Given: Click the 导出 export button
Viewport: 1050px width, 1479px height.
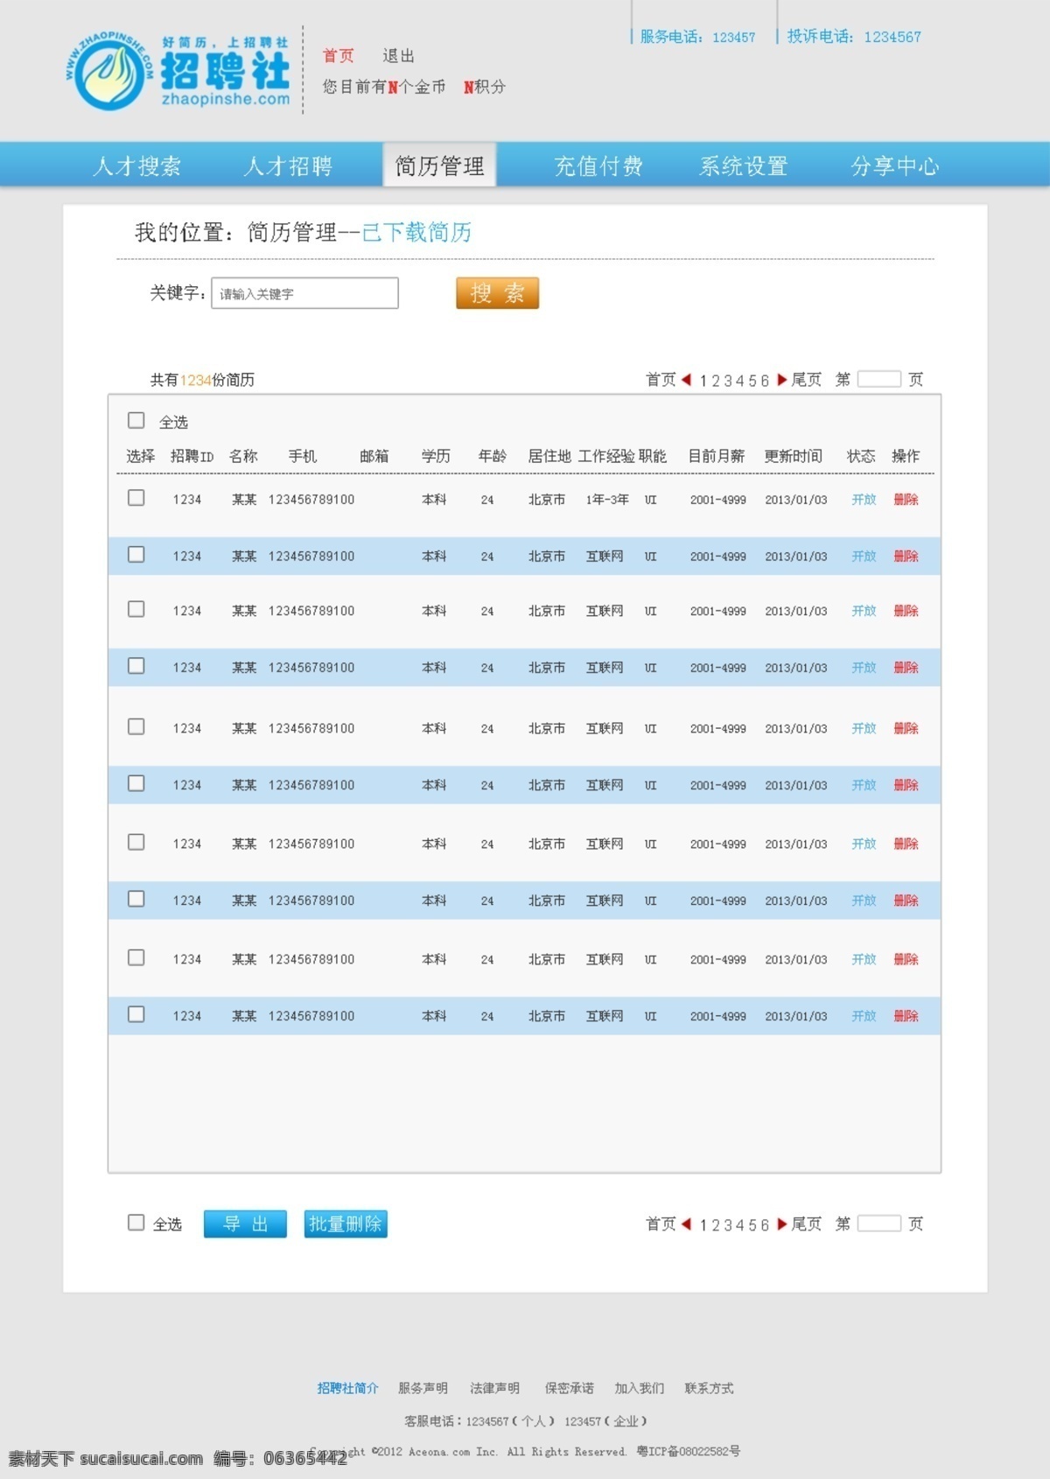Looking at the screenshot, I should click(x=245, y=1224).
